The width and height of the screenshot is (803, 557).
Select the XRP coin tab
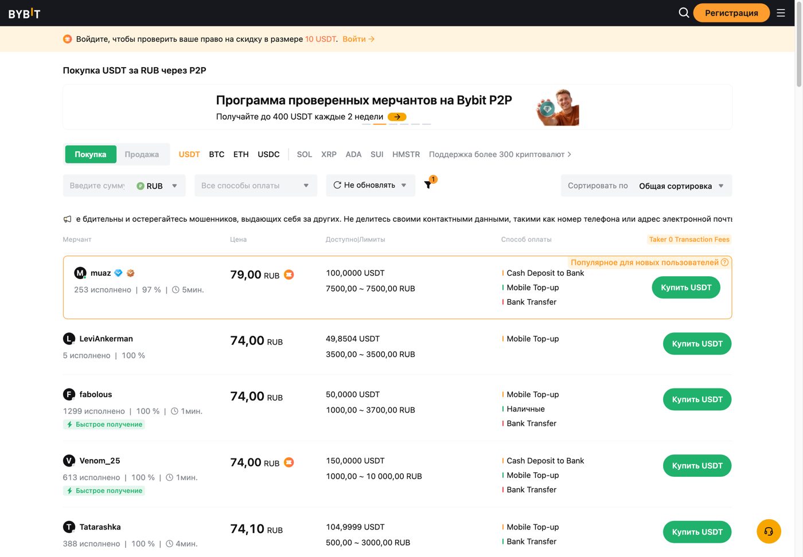pos(329,154)
